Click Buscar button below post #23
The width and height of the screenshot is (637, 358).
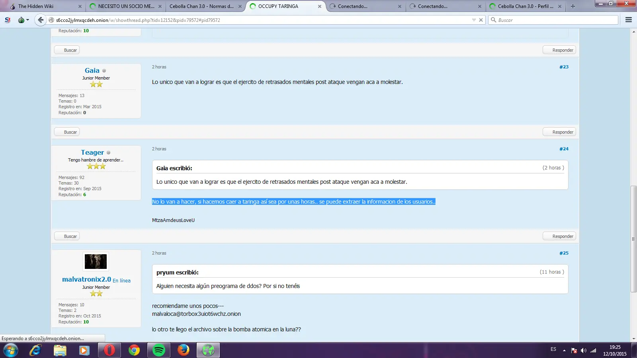click(67, 132)
